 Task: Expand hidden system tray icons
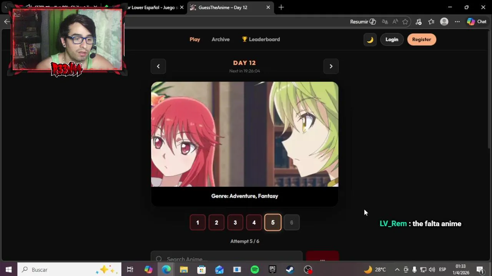(x=397, y=269)
